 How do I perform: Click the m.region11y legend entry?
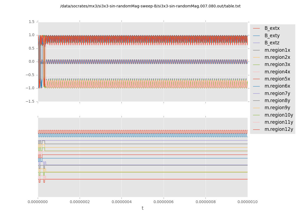279,122
